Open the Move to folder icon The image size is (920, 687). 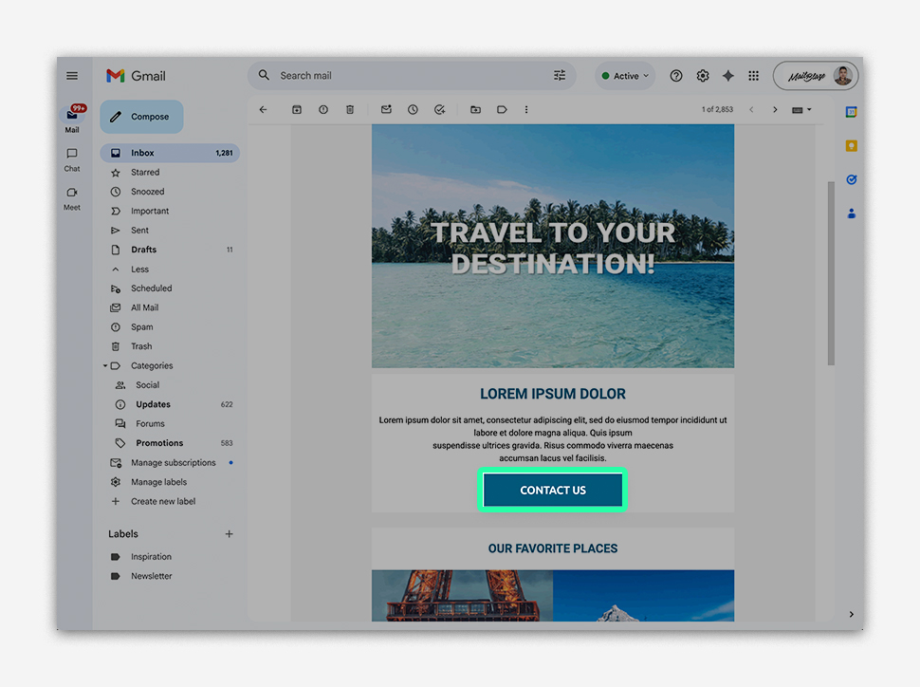(x=475, y=110)
